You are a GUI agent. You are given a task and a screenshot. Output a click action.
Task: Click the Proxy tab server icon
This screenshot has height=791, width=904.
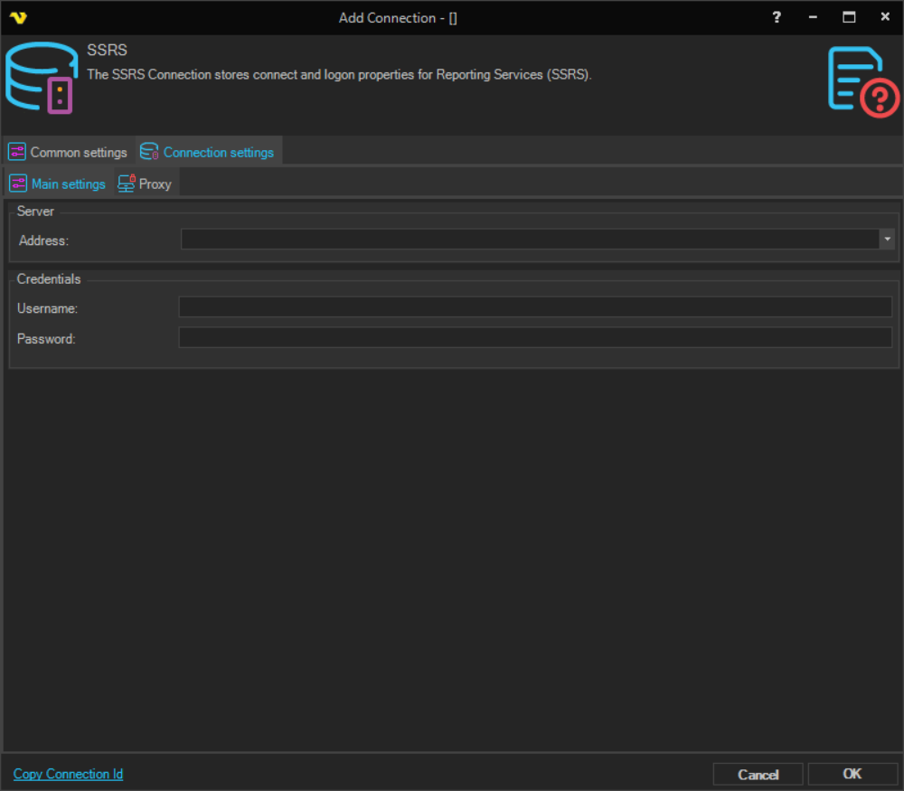127,184
